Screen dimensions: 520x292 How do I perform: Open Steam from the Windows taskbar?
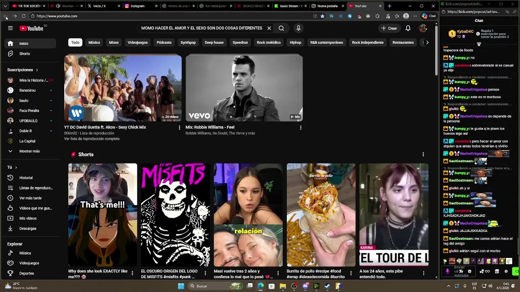tap(327, 286)
